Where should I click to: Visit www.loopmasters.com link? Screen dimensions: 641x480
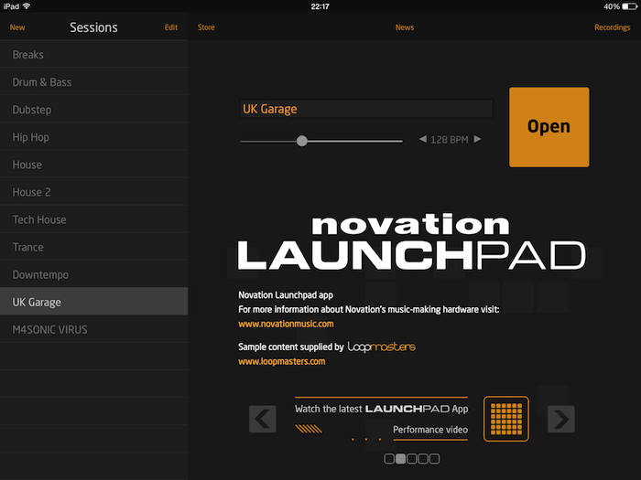[282, 362]
